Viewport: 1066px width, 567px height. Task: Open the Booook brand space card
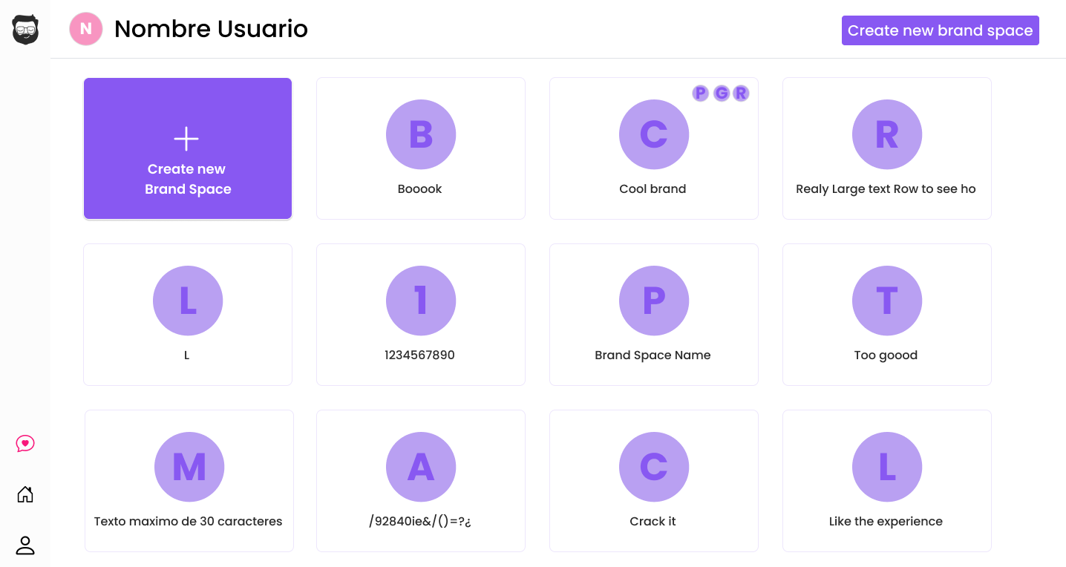point(421,148)
